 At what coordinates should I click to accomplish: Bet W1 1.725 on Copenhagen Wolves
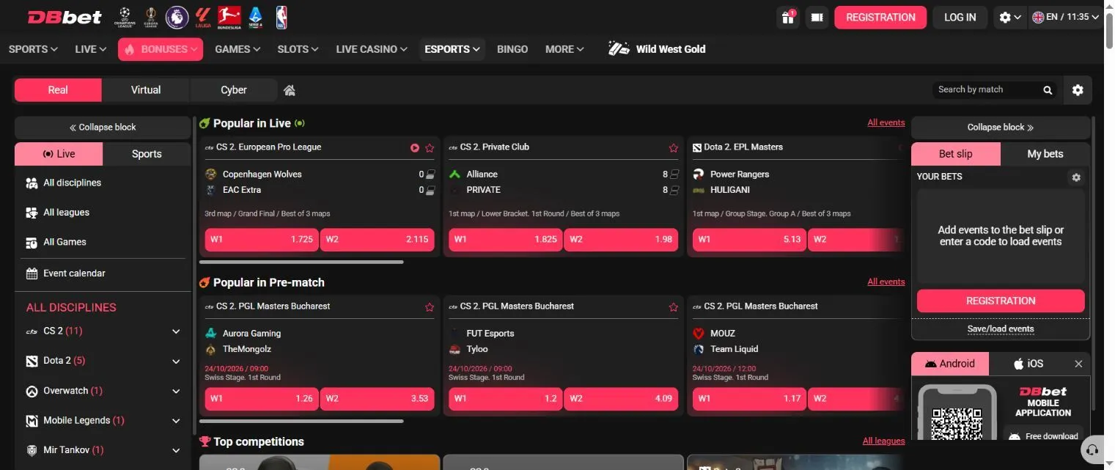tap(262, 240)
